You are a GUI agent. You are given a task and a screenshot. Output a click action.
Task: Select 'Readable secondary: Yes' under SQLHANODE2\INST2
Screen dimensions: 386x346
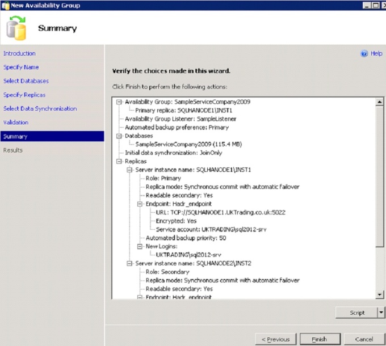click(179, 289)
